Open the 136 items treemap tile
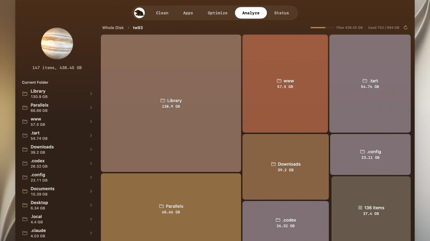 point(371,209)
